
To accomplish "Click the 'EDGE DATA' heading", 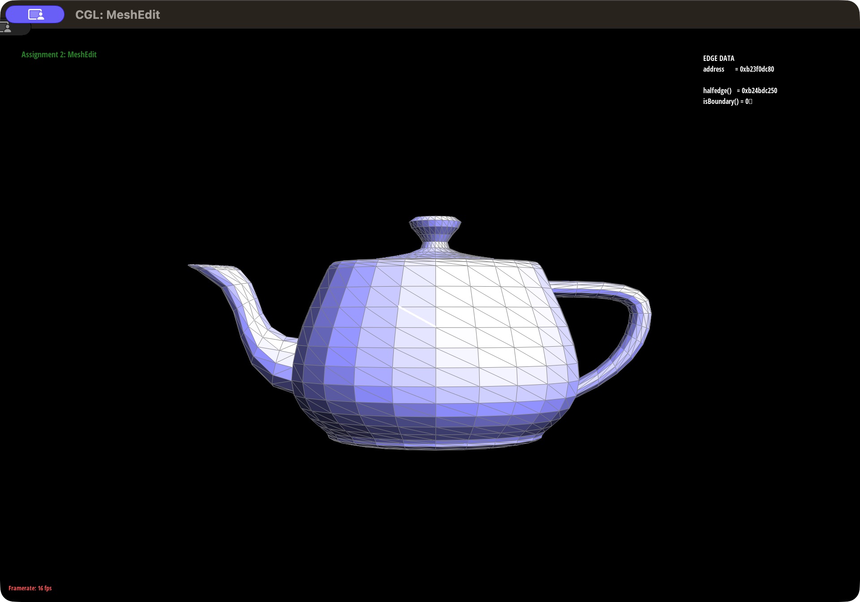I will click(718, 58).
